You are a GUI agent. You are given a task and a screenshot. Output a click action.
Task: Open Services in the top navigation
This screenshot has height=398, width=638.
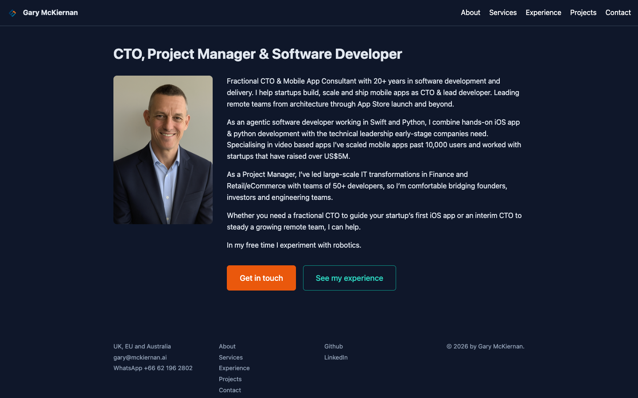point(503,12)
